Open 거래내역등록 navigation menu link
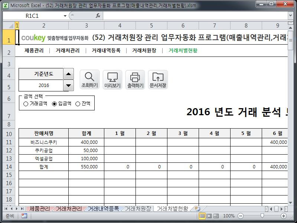The image size is (297, 223). coord(106,51)
